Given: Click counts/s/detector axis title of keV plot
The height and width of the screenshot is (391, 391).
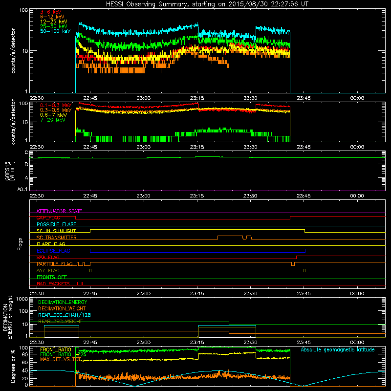Looking at the screenshot, I should (x=13, y=51).
